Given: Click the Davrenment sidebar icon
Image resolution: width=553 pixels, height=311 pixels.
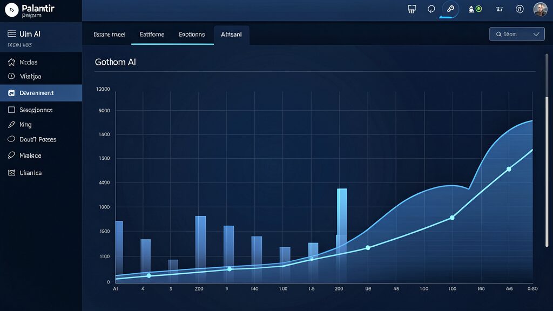Looking at the screenshot, I should click(x=11, y=93).
